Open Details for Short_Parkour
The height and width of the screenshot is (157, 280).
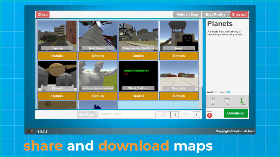click(138, 96)
